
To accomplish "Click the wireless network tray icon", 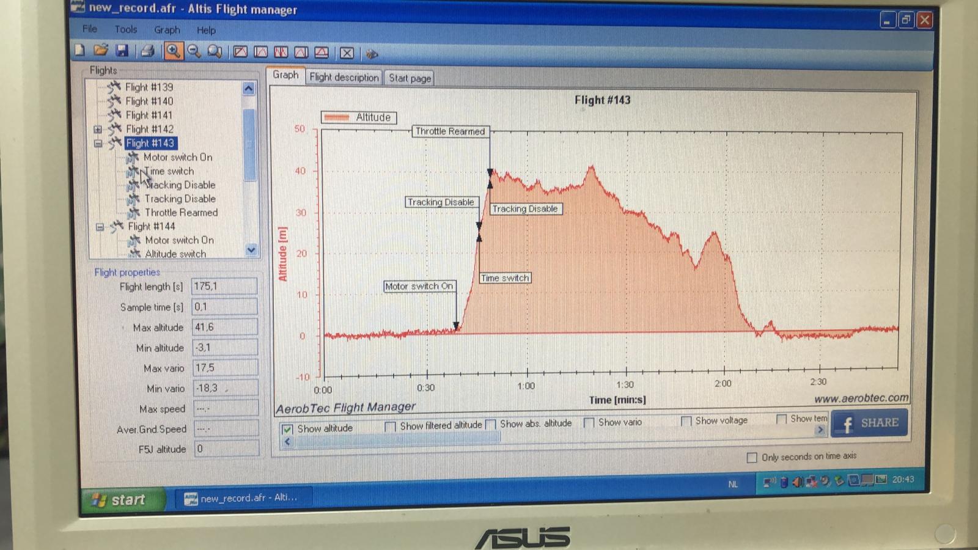I will 770,482.
